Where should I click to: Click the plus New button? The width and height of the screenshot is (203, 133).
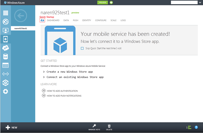[11, 127]
